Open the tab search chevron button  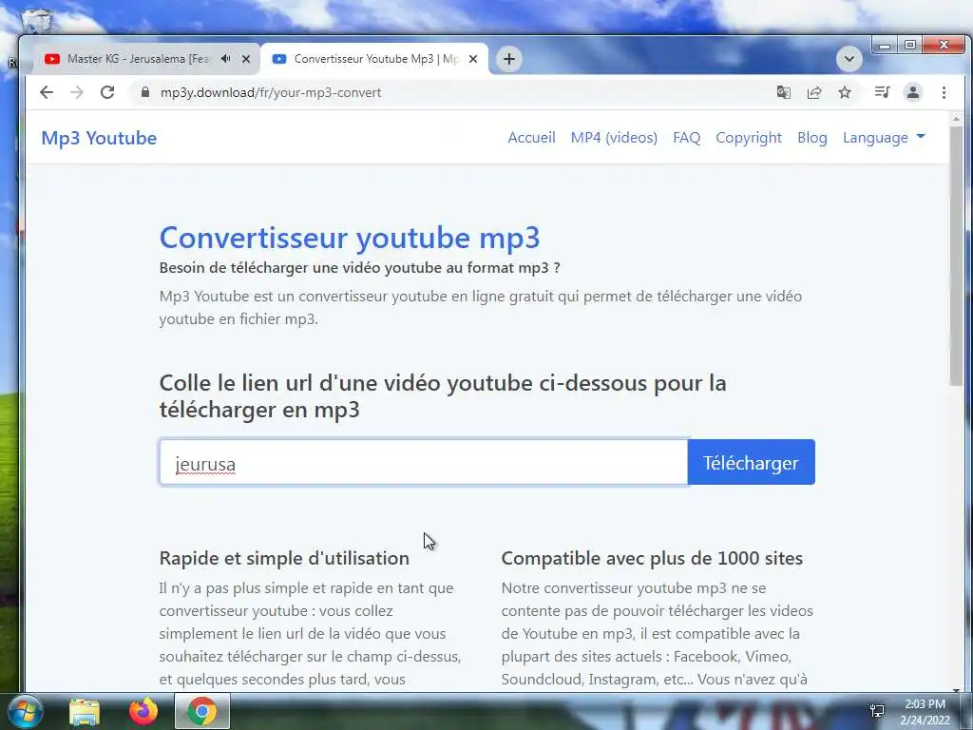point(849,59)
